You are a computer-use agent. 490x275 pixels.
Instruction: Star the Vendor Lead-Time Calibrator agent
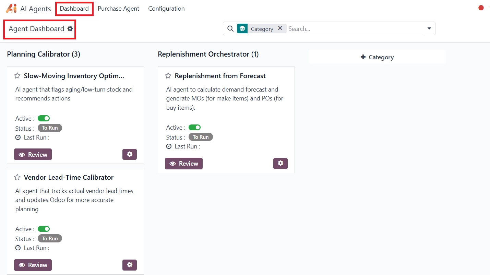(x=17, y=177)
